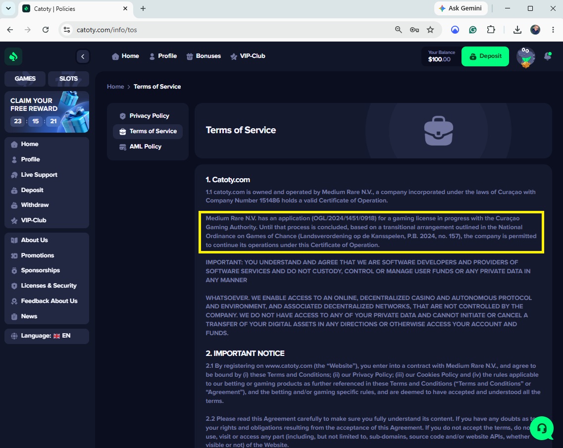Open the Chrome three-dot menu
563x448 pixels.
pos(553,30)
